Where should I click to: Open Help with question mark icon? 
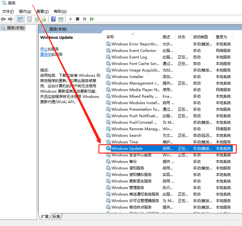click(53, 19)
